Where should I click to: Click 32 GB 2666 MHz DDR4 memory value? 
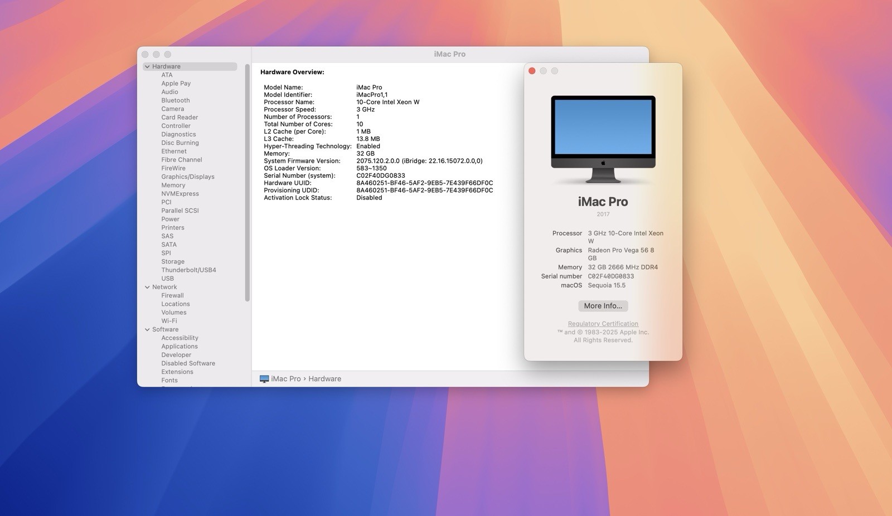[x=623, y=267]
